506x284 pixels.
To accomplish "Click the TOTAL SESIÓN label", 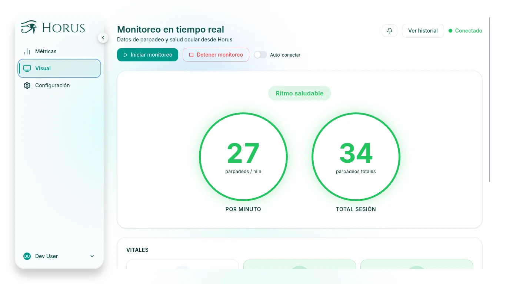I will [356, 209].
